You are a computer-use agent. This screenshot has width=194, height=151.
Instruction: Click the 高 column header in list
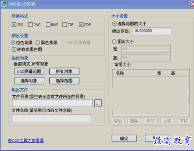click(174, 73)
